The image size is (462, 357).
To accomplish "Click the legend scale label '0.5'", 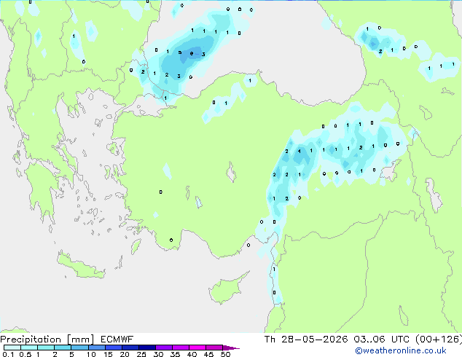I will click(26, 354).
